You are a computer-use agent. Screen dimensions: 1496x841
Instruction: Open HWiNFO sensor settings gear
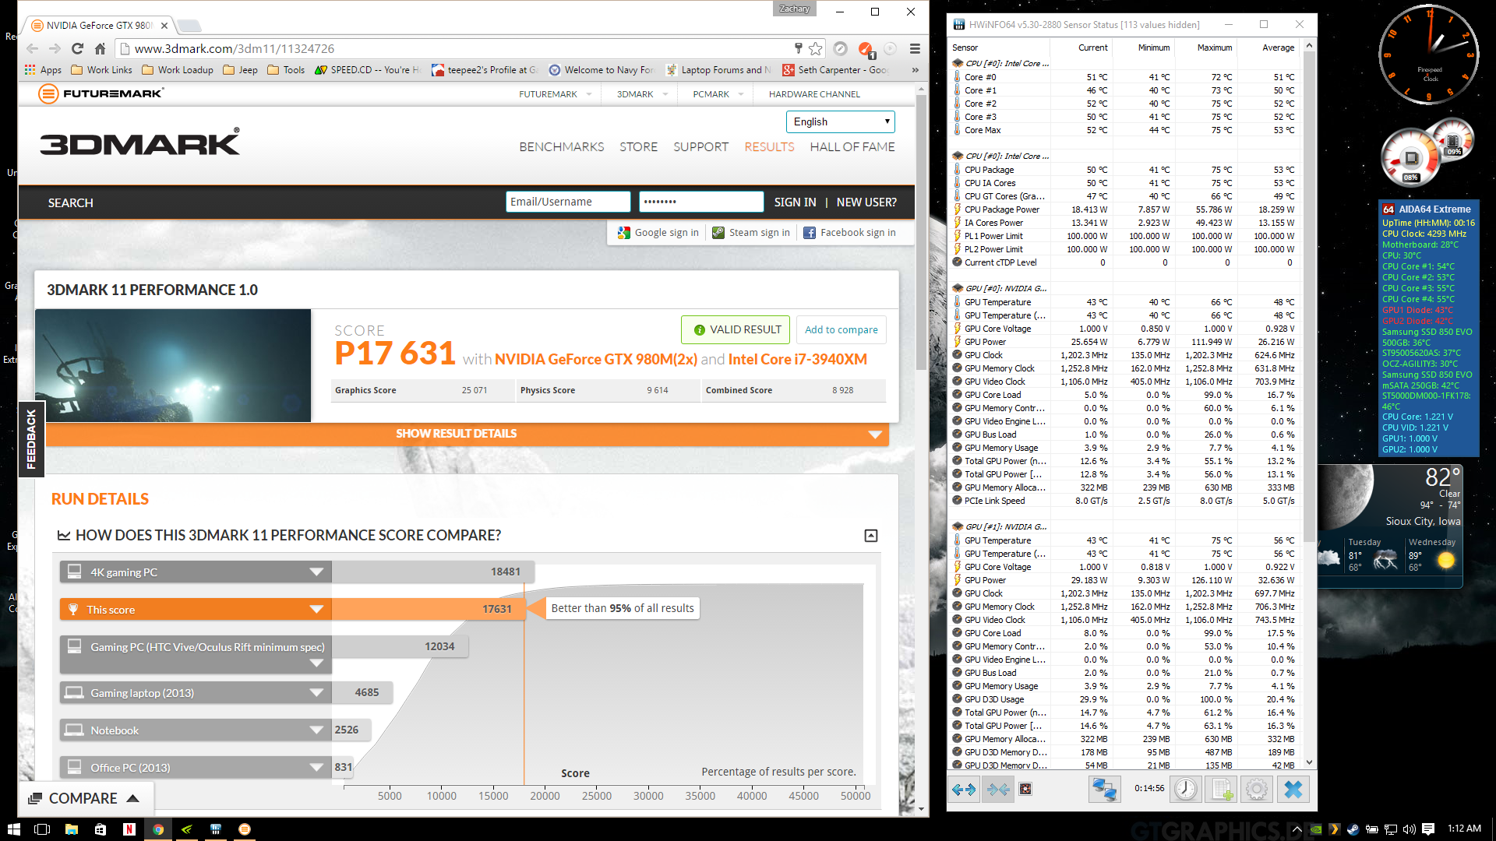pyautogui.click(x=1256, y=789)
